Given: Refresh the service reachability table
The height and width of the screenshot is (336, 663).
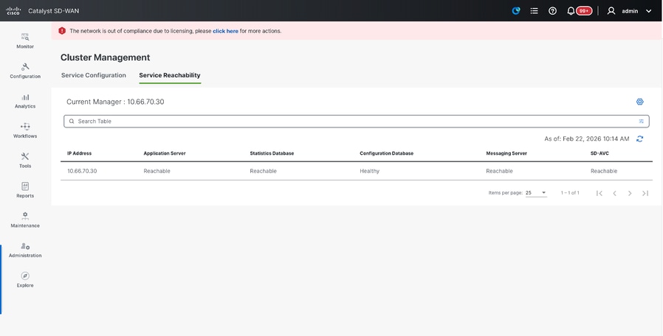Looking at the screenshot, I should [639, 139].
